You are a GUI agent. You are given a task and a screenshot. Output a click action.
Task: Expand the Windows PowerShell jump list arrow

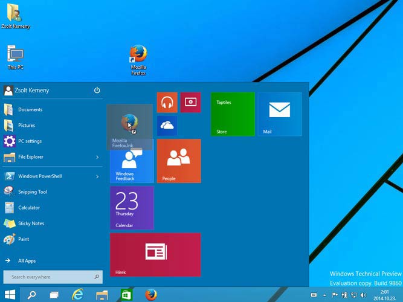pyautogui.click(x=97, y=176)
